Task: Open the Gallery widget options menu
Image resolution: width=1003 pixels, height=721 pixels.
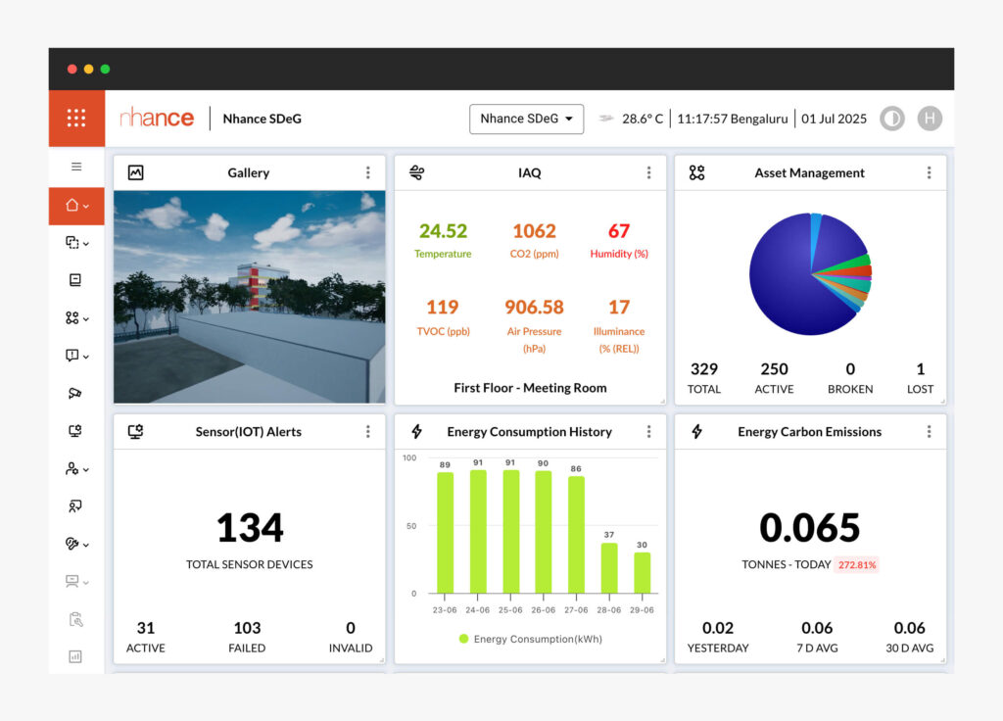Action: [x=368, y=172]
